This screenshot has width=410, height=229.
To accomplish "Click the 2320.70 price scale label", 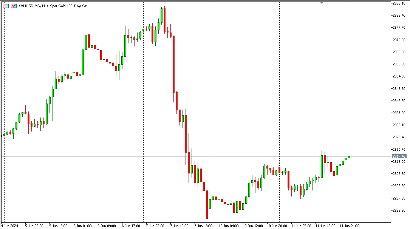I will coord(399,150).
